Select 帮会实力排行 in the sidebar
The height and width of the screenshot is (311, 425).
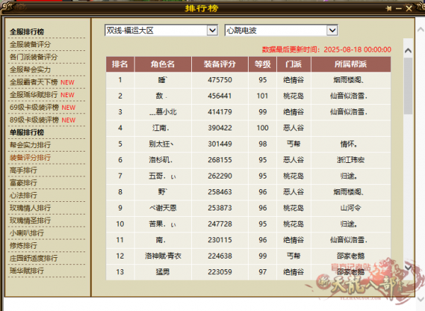pos(30,145)
